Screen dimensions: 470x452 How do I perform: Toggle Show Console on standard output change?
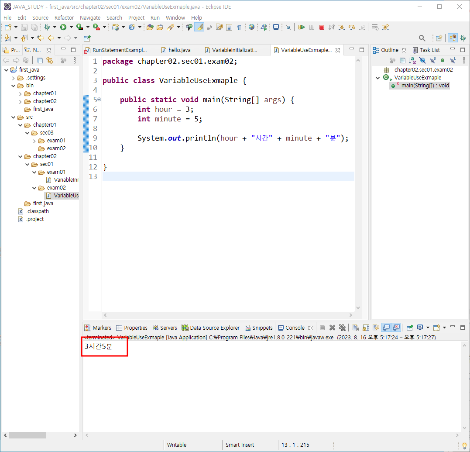[386, 328]
